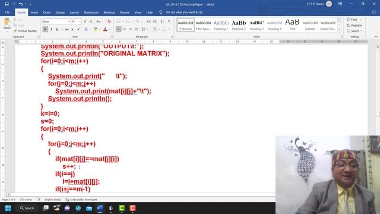Viewport: 380px width, 214px height.
Task: Click the Numbering list icon
Action: pyautogui.click(x=128, y=21)
